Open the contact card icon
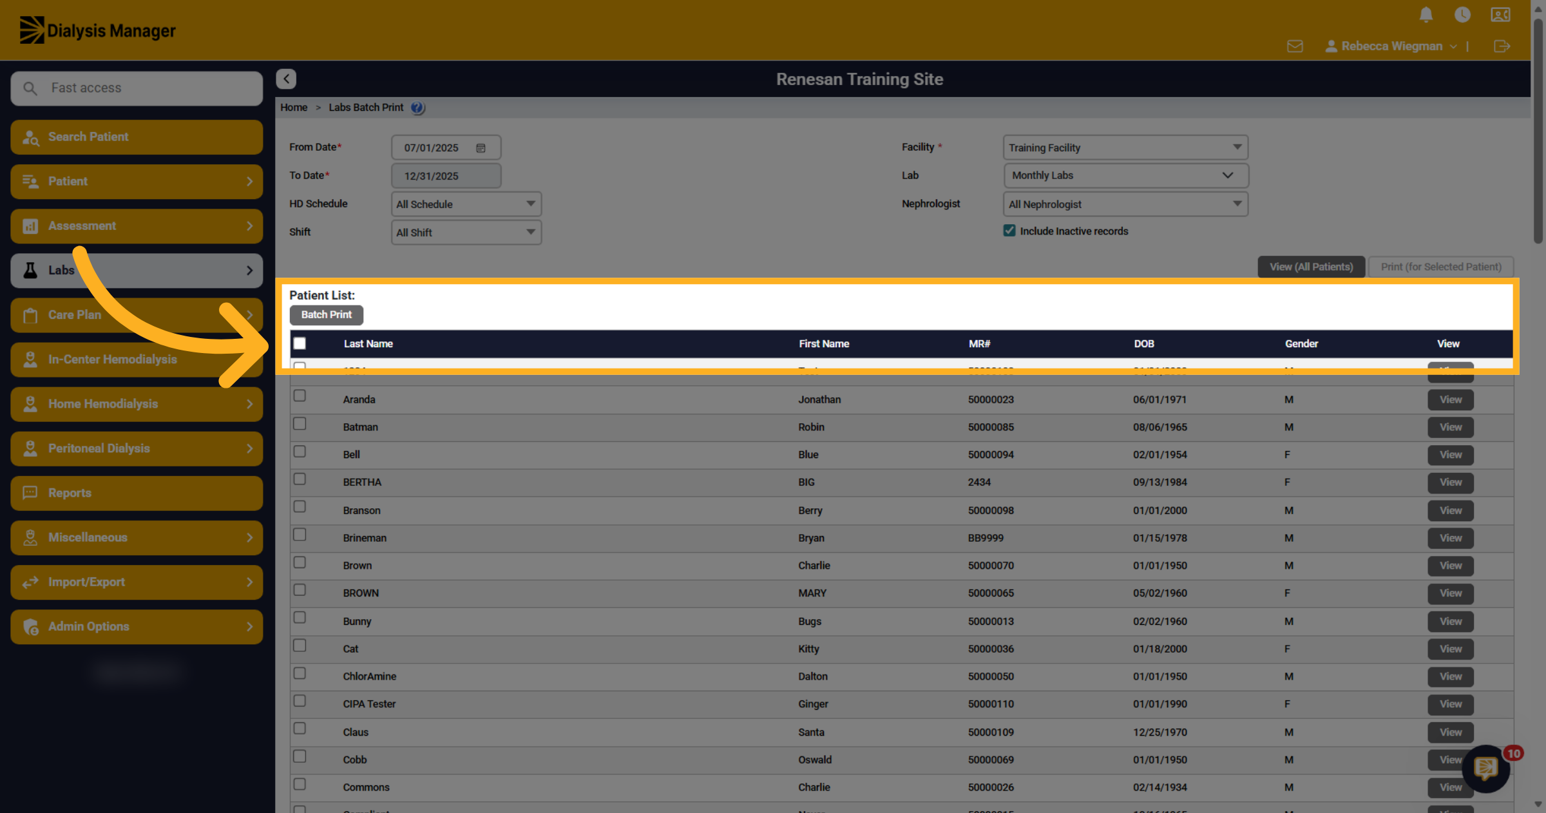The width and height of the screenshot is (1546, 813). 1500,15
